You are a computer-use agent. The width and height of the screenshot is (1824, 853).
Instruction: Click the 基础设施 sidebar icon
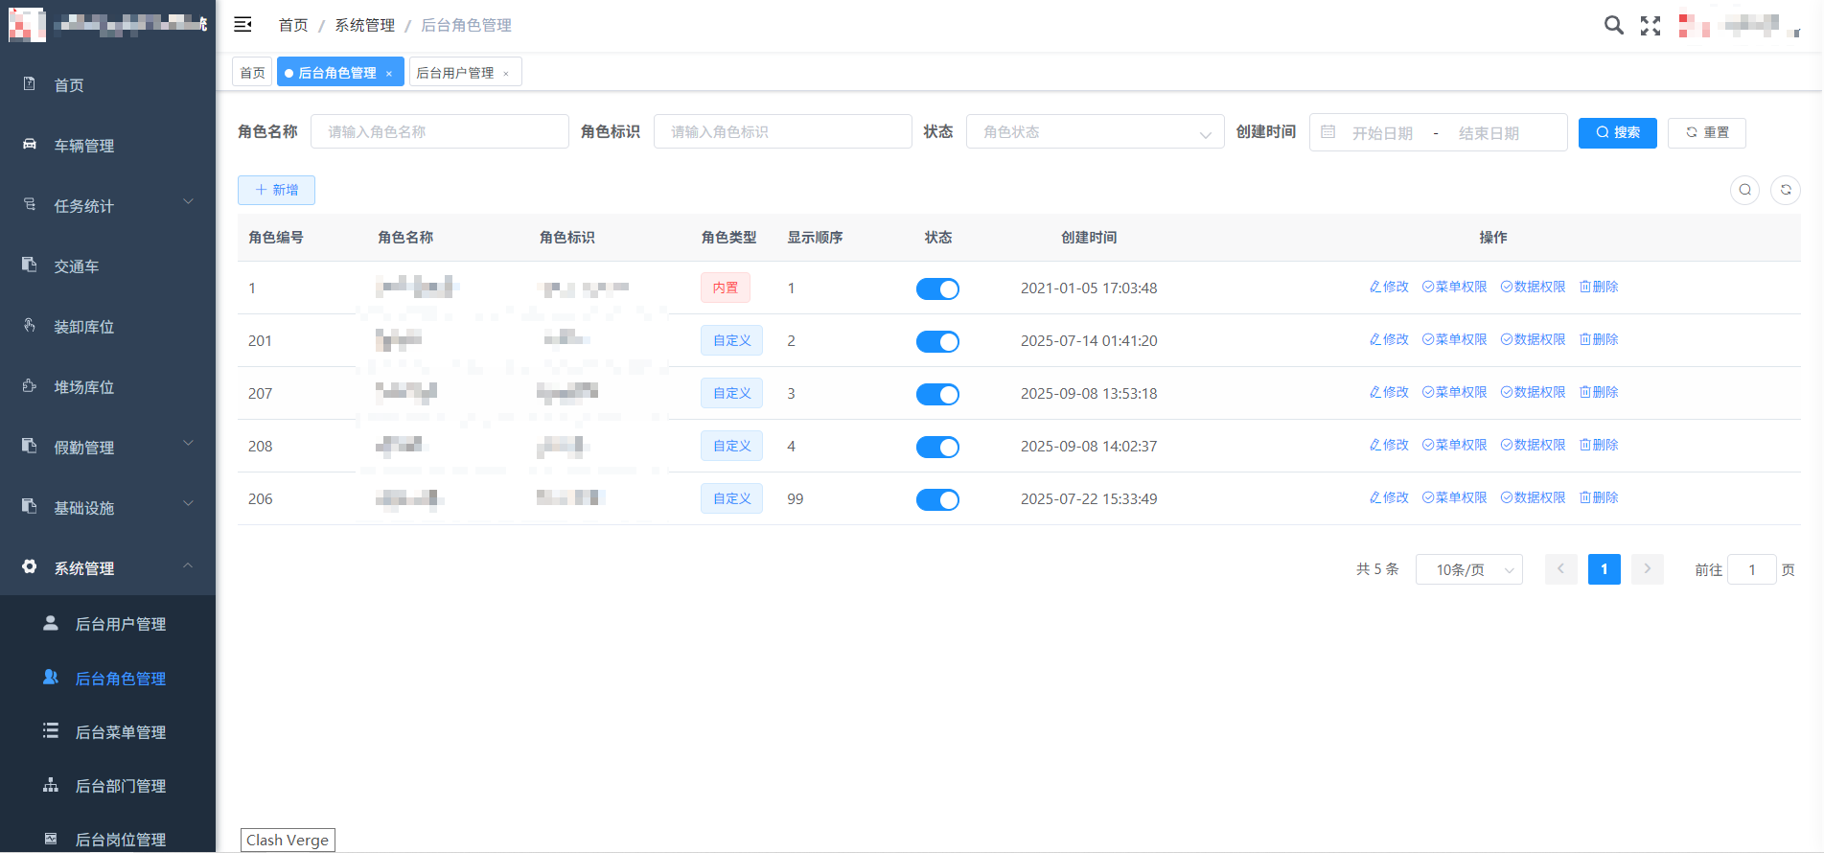coord(30,507)
